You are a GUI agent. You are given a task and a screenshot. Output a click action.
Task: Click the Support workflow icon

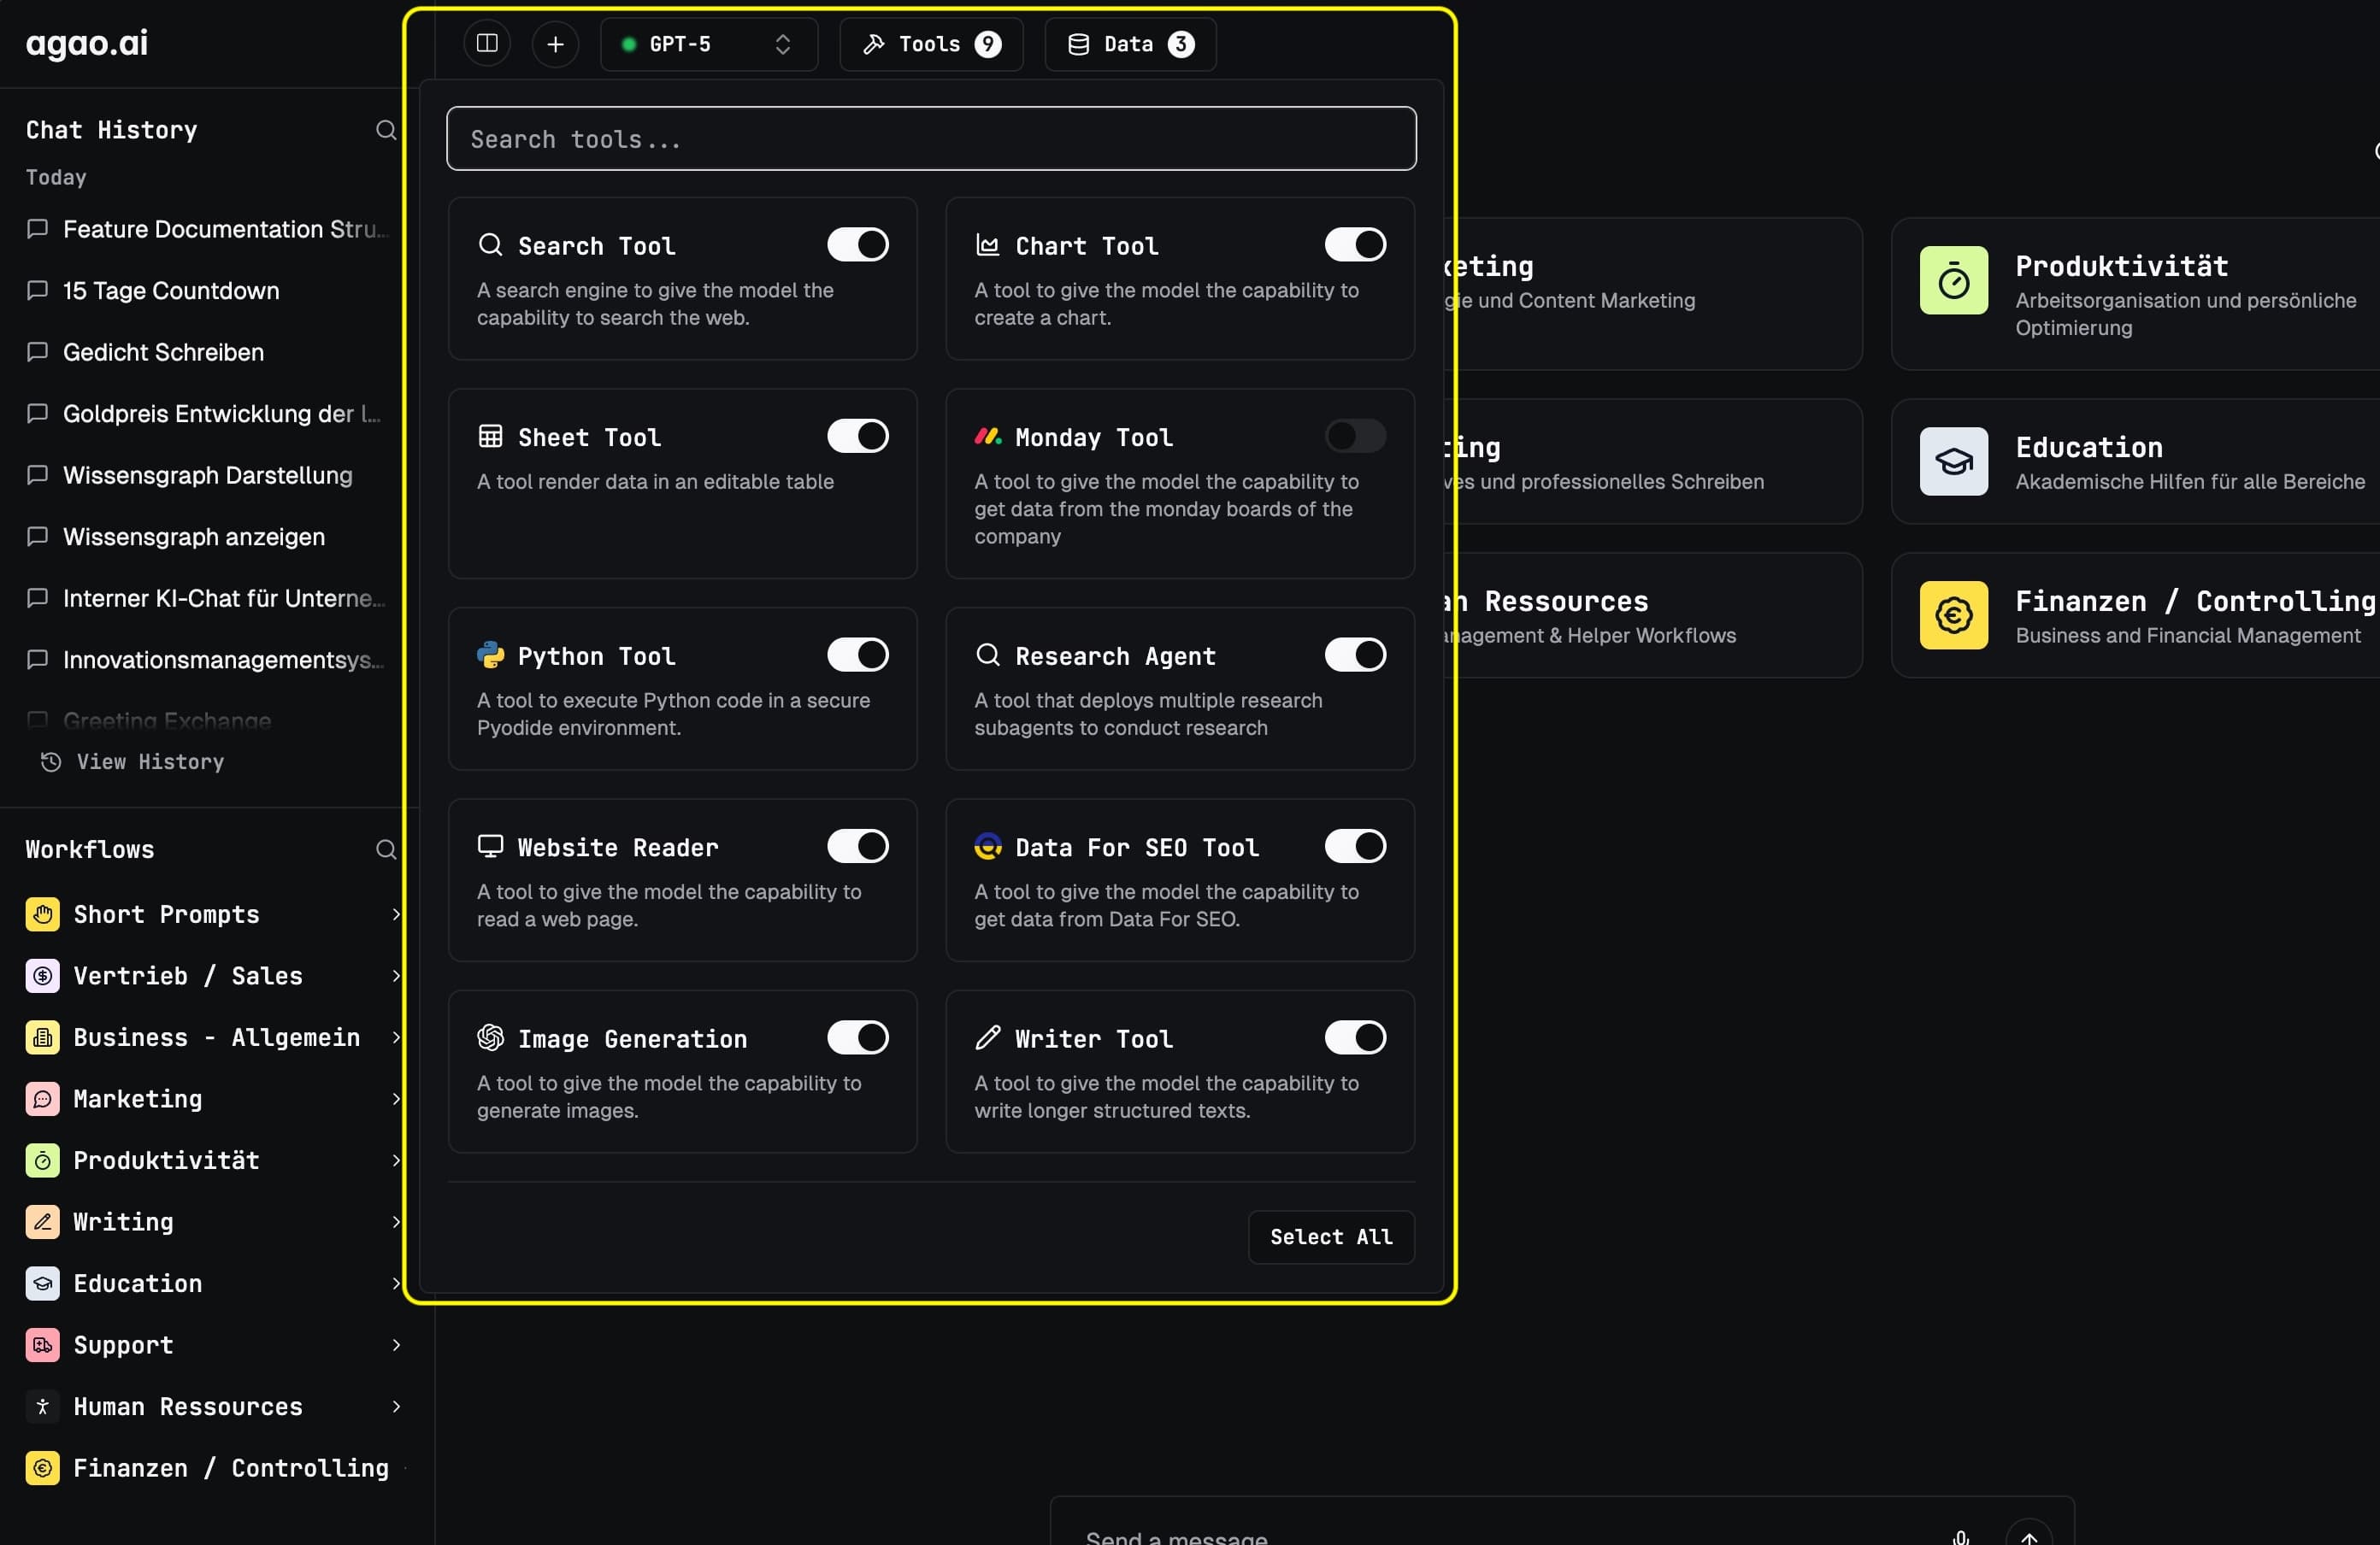[x=42, y=1344]
